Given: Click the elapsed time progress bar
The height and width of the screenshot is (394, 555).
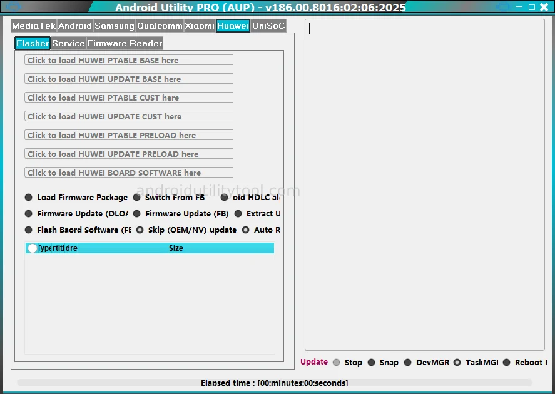Looking at the screenshot, I should pyautogui.click(x=274, y=383).
